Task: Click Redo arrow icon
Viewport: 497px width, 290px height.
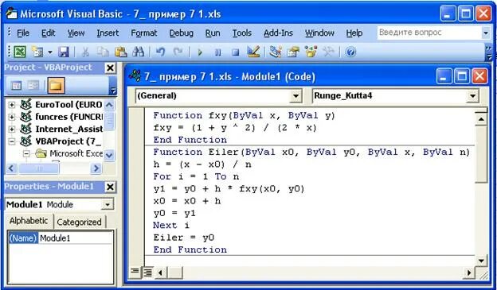Action: pyautogui.click(x=178, y=52)
